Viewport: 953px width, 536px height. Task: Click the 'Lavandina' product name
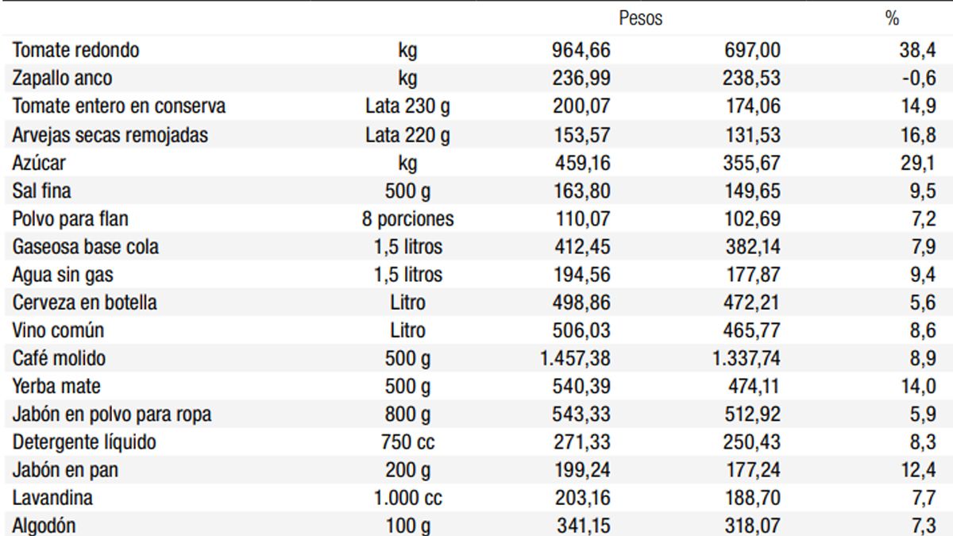point(52,499)
